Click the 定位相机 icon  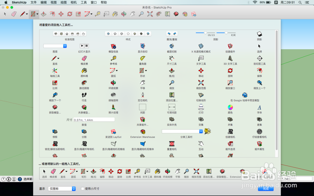point(143,95)
